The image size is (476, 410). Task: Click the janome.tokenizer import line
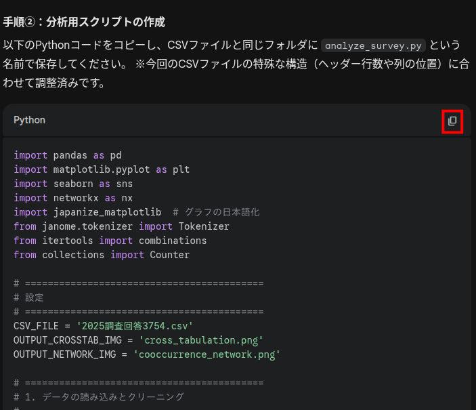point(121,226)
